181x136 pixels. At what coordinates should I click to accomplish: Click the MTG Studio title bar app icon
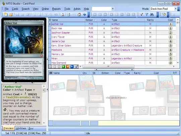3,3
